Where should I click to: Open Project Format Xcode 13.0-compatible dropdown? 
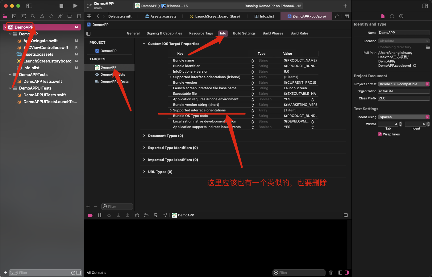click(404, 84)
